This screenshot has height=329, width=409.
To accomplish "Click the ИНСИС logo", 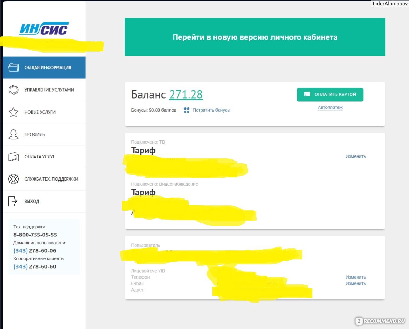I will tap(44, 29).
